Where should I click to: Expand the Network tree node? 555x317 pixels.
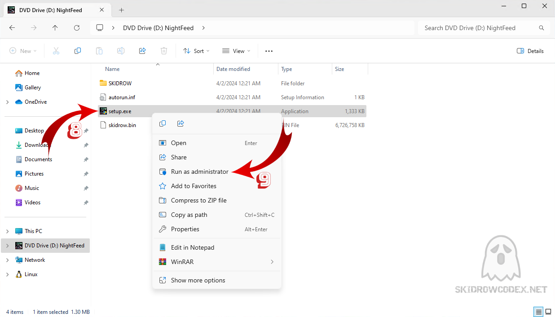(7, 260)
